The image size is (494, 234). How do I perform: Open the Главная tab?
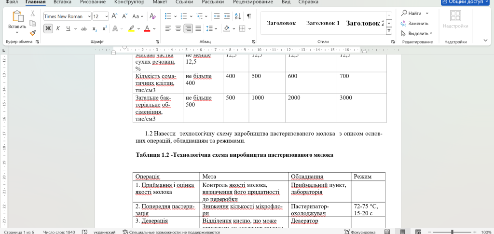[36, 2]
